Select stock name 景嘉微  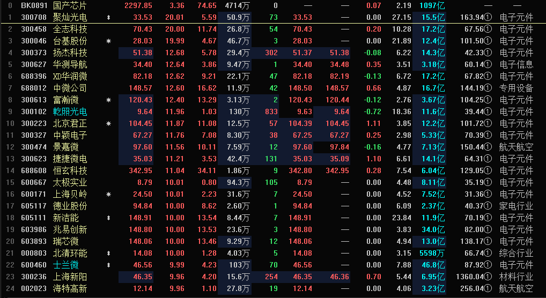(65, 147)
